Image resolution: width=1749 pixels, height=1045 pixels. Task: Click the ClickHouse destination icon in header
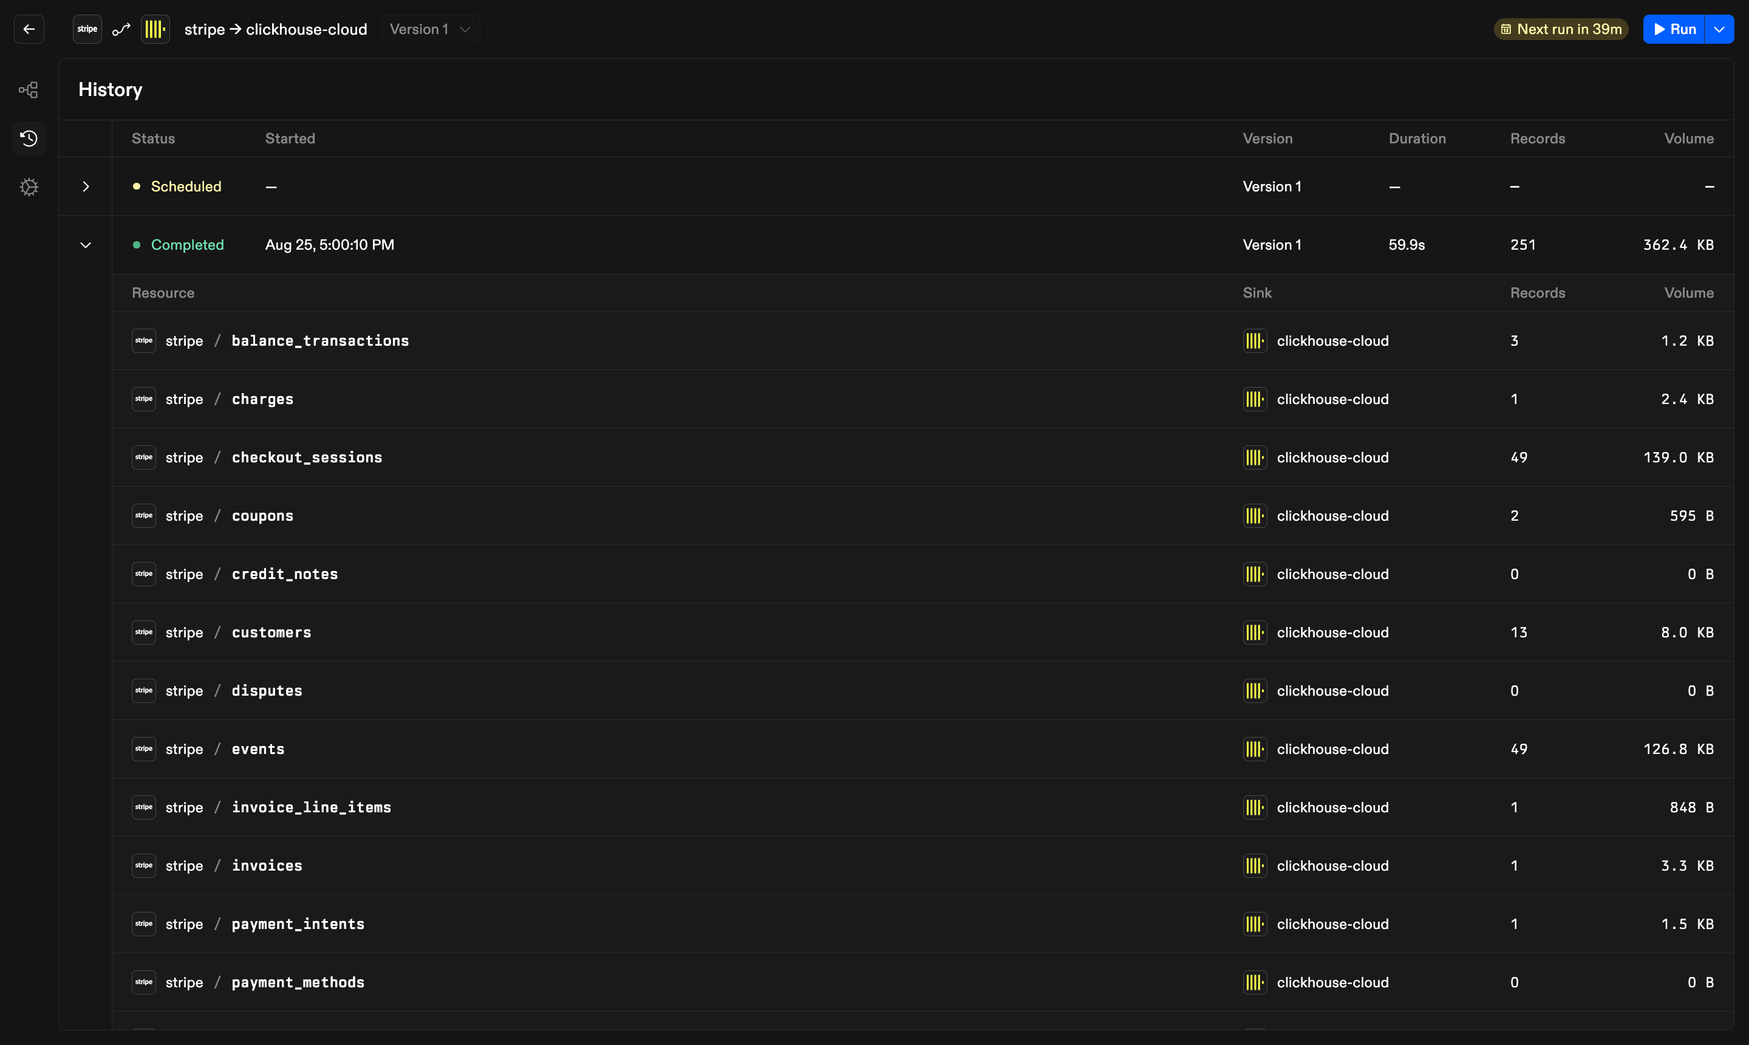point(155,29)
